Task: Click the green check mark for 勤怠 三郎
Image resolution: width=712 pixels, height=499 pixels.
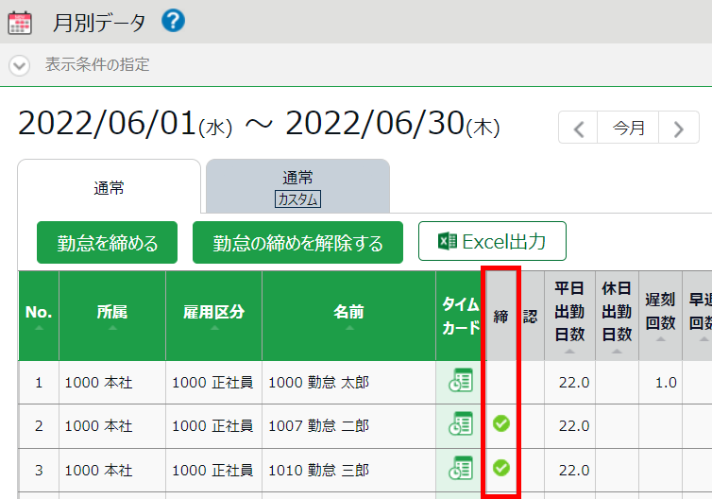Action: tap(501, 468)
